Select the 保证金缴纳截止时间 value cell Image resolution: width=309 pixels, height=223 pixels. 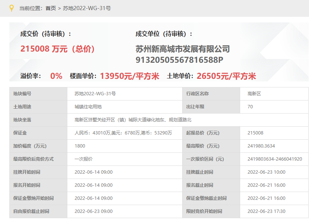(x=274, y=198)
